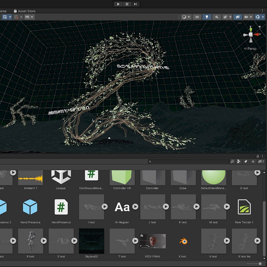Image resolution: width=267 pixels, height=267 pixels.
Task: Toggle the orientation gizmo lock icon
Action: (x=260, y=26)
